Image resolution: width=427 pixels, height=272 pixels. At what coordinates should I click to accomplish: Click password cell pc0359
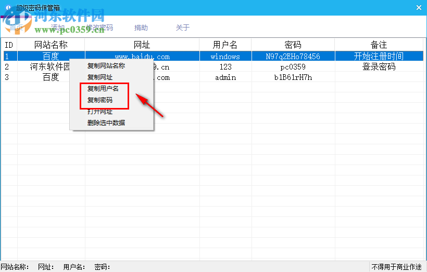coord(293,67)
